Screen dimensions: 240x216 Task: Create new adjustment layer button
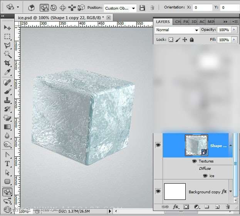tap(197, 207)
